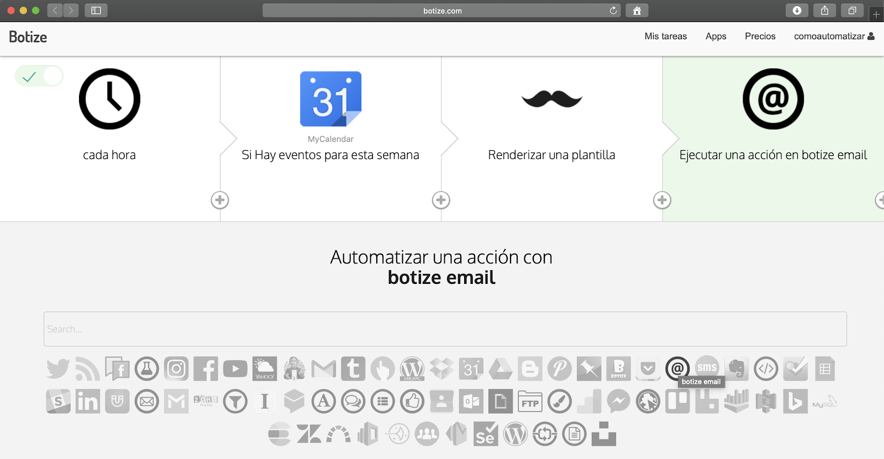Choose the RSS feed app icon
Screen dimensions: 884x459
88,368
